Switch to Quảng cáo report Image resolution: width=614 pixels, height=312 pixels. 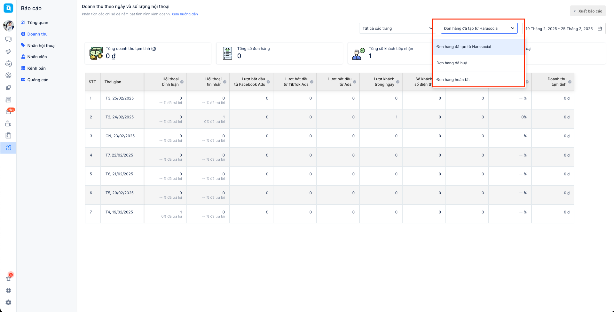coord(38,80)
